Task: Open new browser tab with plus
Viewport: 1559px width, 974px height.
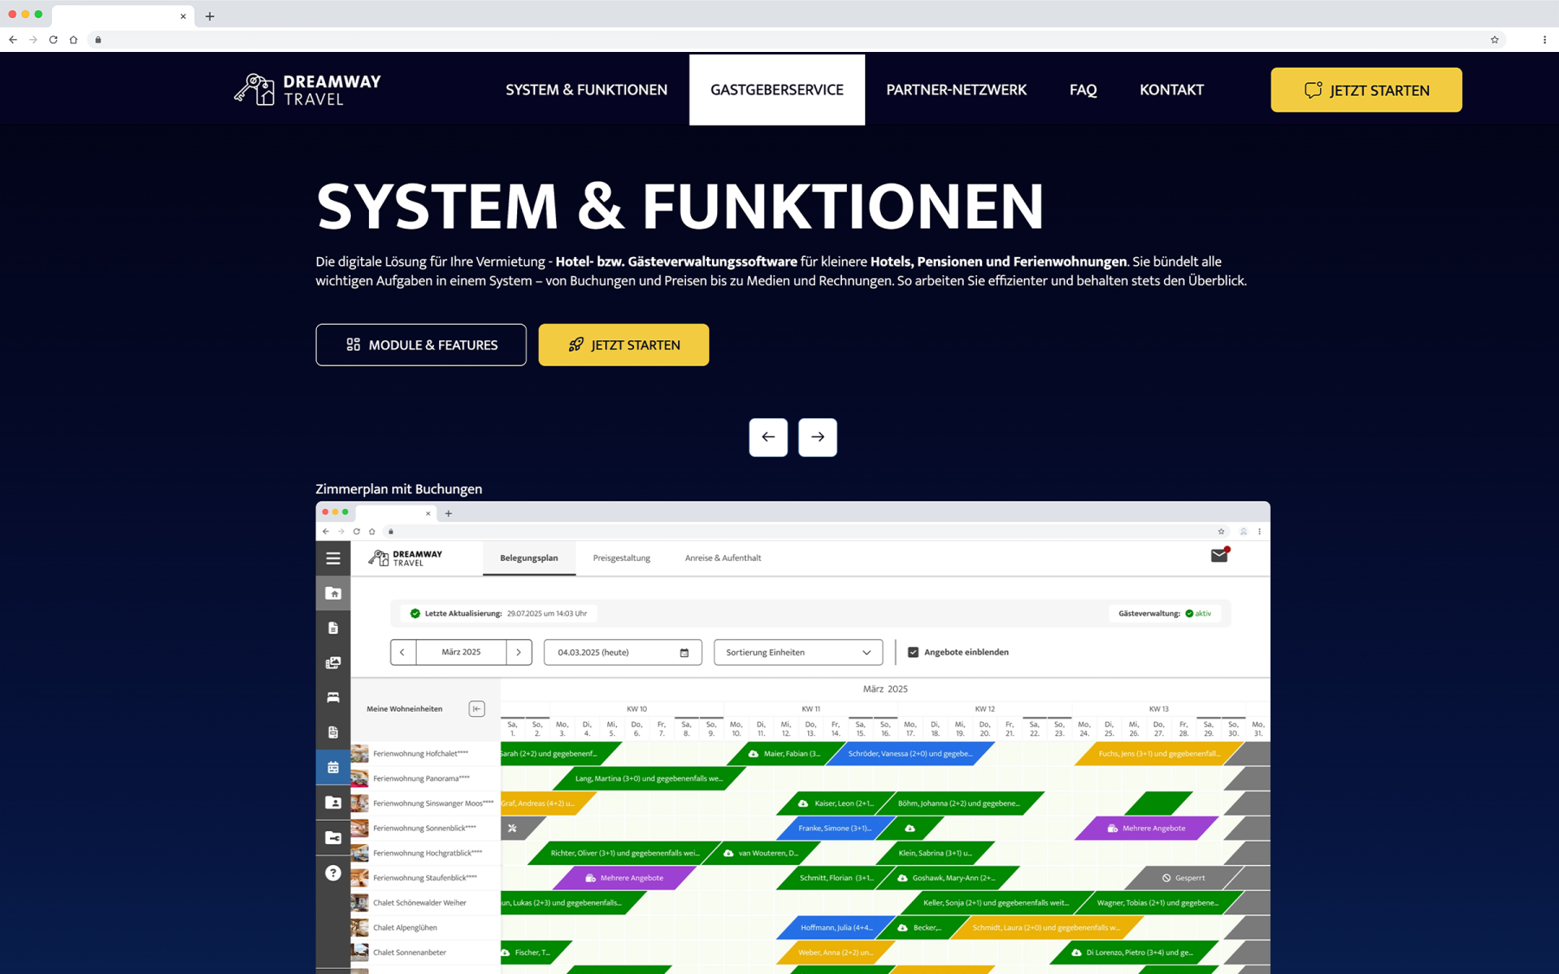Action: click(210, 16)
